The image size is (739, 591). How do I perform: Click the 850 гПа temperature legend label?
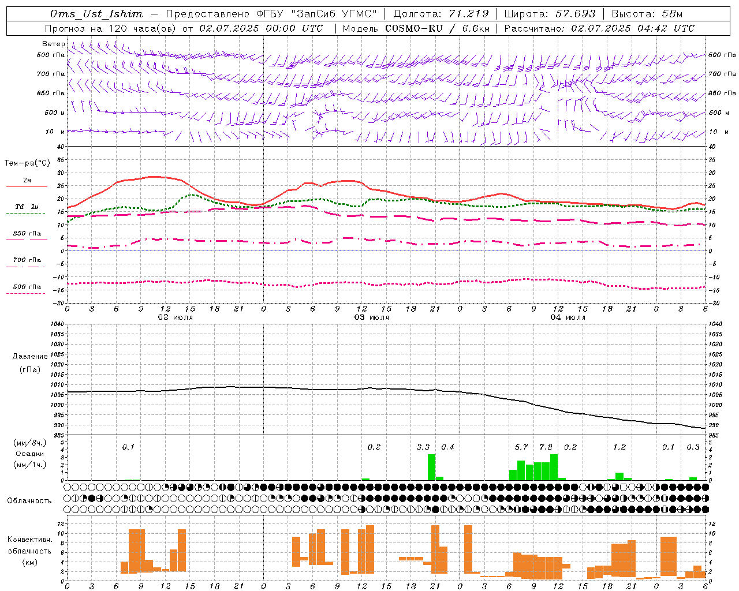(27, 234)
